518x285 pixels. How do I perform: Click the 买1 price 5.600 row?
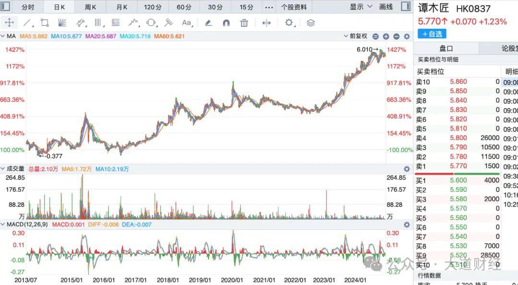(458, 180)
